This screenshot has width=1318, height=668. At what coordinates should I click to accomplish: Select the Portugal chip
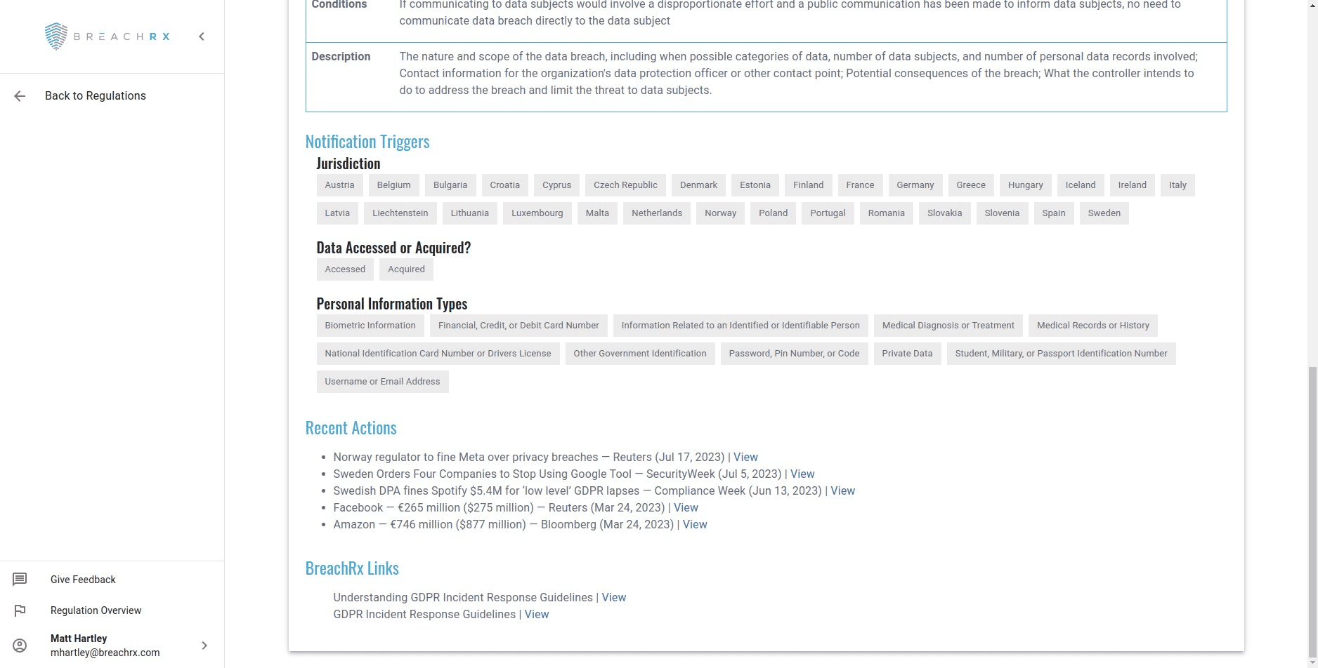[828, 213]
